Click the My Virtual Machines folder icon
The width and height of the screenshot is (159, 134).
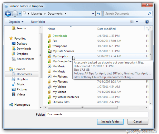pyautogui.click(x=49, y=97)
